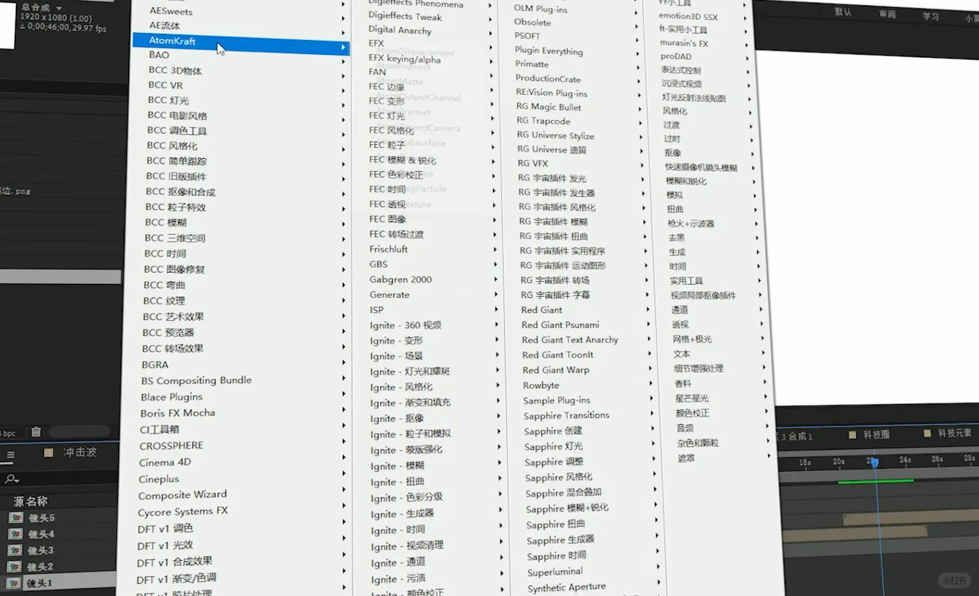
Task: Open the highlighted AtomKraft submenu
Action: point(241,44)
